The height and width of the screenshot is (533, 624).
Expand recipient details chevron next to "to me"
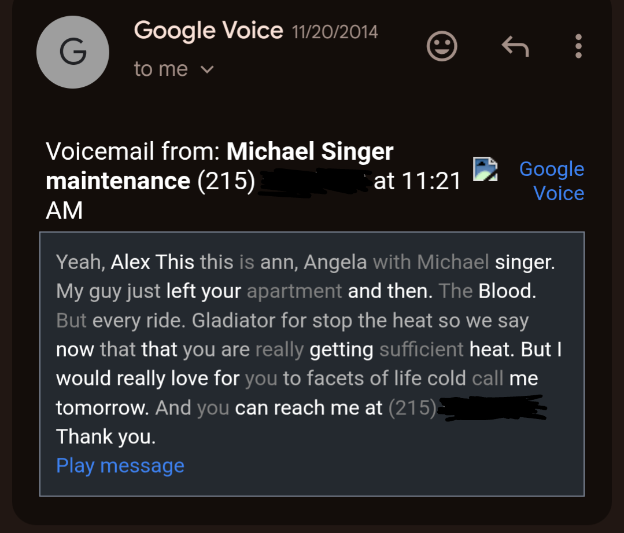206,69
